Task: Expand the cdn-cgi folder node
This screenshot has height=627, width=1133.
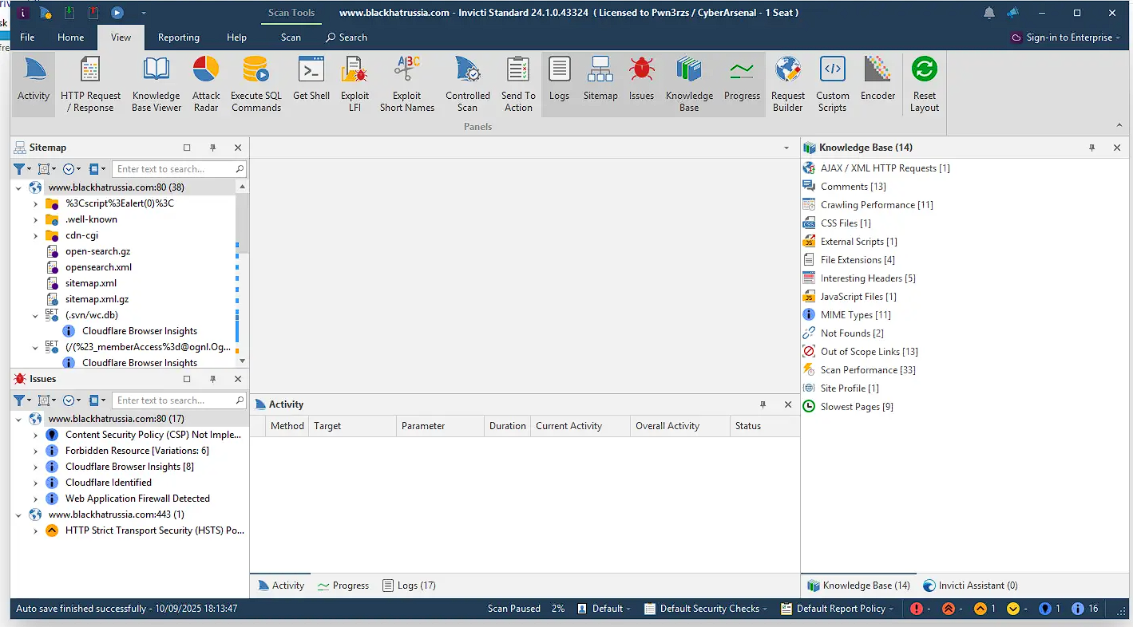Action: [36, 235]
